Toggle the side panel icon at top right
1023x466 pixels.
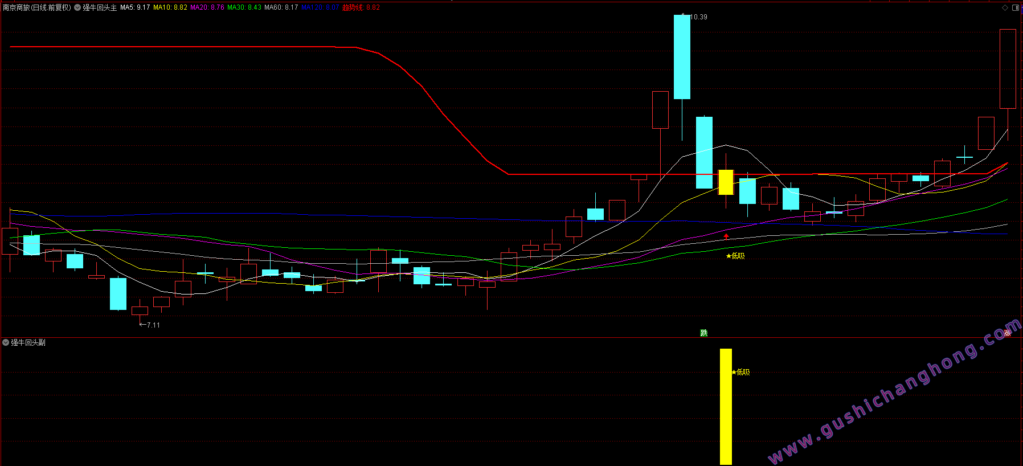click(1015, 7)
